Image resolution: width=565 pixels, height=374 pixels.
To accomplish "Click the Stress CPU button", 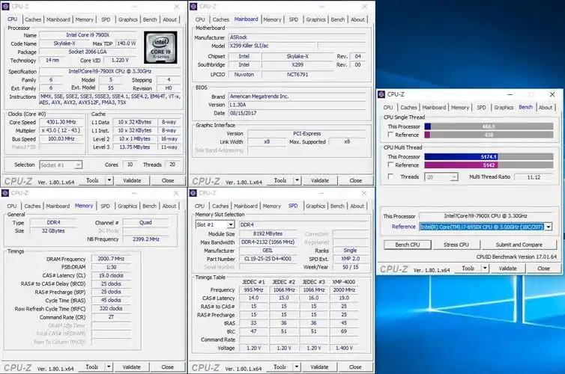I will point(456,245).
